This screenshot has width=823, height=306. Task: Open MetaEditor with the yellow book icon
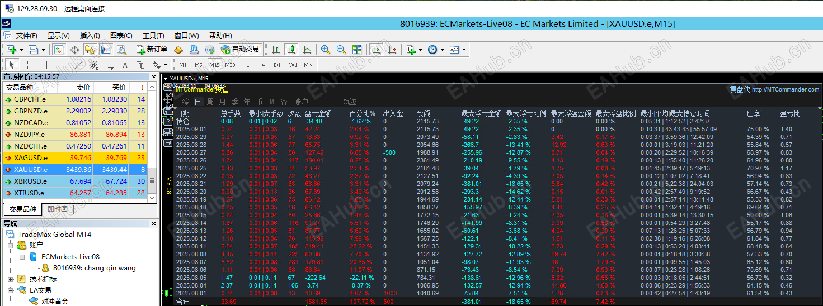[178, 50]
